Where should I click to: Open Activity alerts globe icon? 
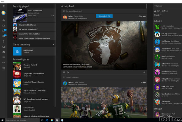tap(3, 36)
